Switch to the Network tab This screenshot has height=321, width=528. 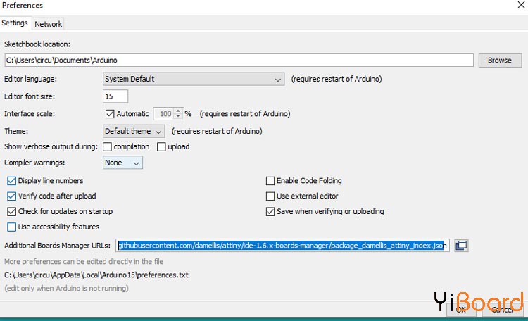coord(49,24)
